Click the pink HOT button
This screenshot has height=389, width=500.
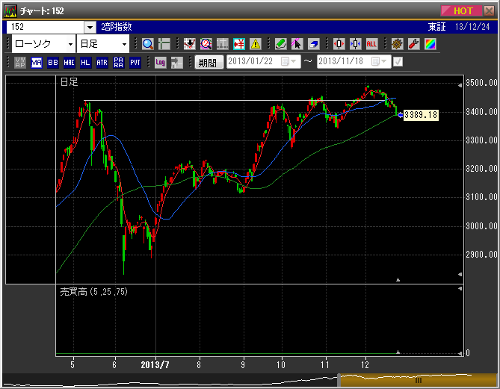click(462, 10)
